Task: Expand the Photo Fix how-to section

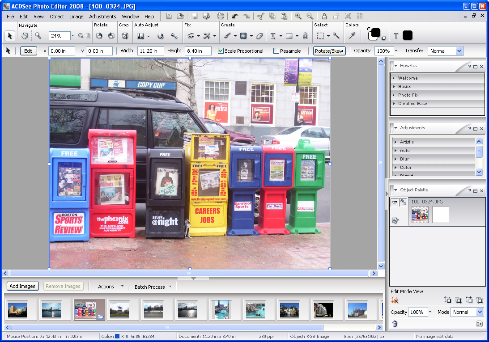Action: [408, 95]
